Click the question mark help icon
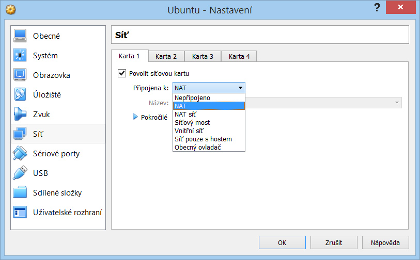 pyautogui.click(x=377, y=7)
